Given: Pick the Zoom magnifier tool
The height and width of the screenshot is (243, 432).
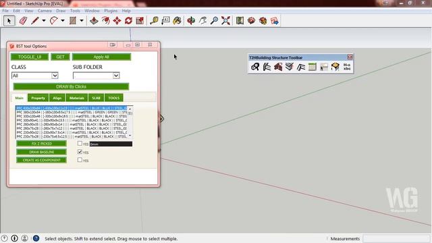Looking at the screenshot, I should coord(214,21).
